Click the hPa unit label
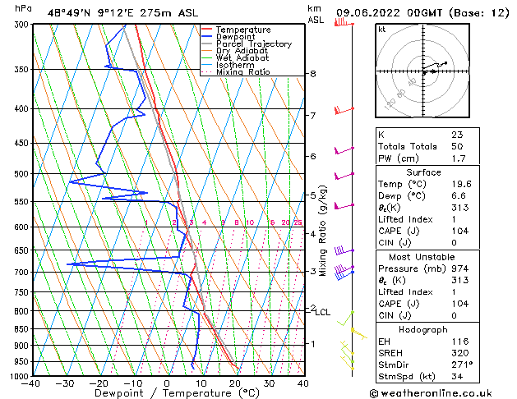 (x=23, y=8)
